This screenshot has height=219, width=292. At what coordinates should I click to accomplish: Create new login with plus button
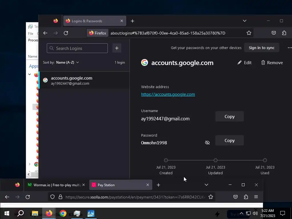(x=117, y=48)
